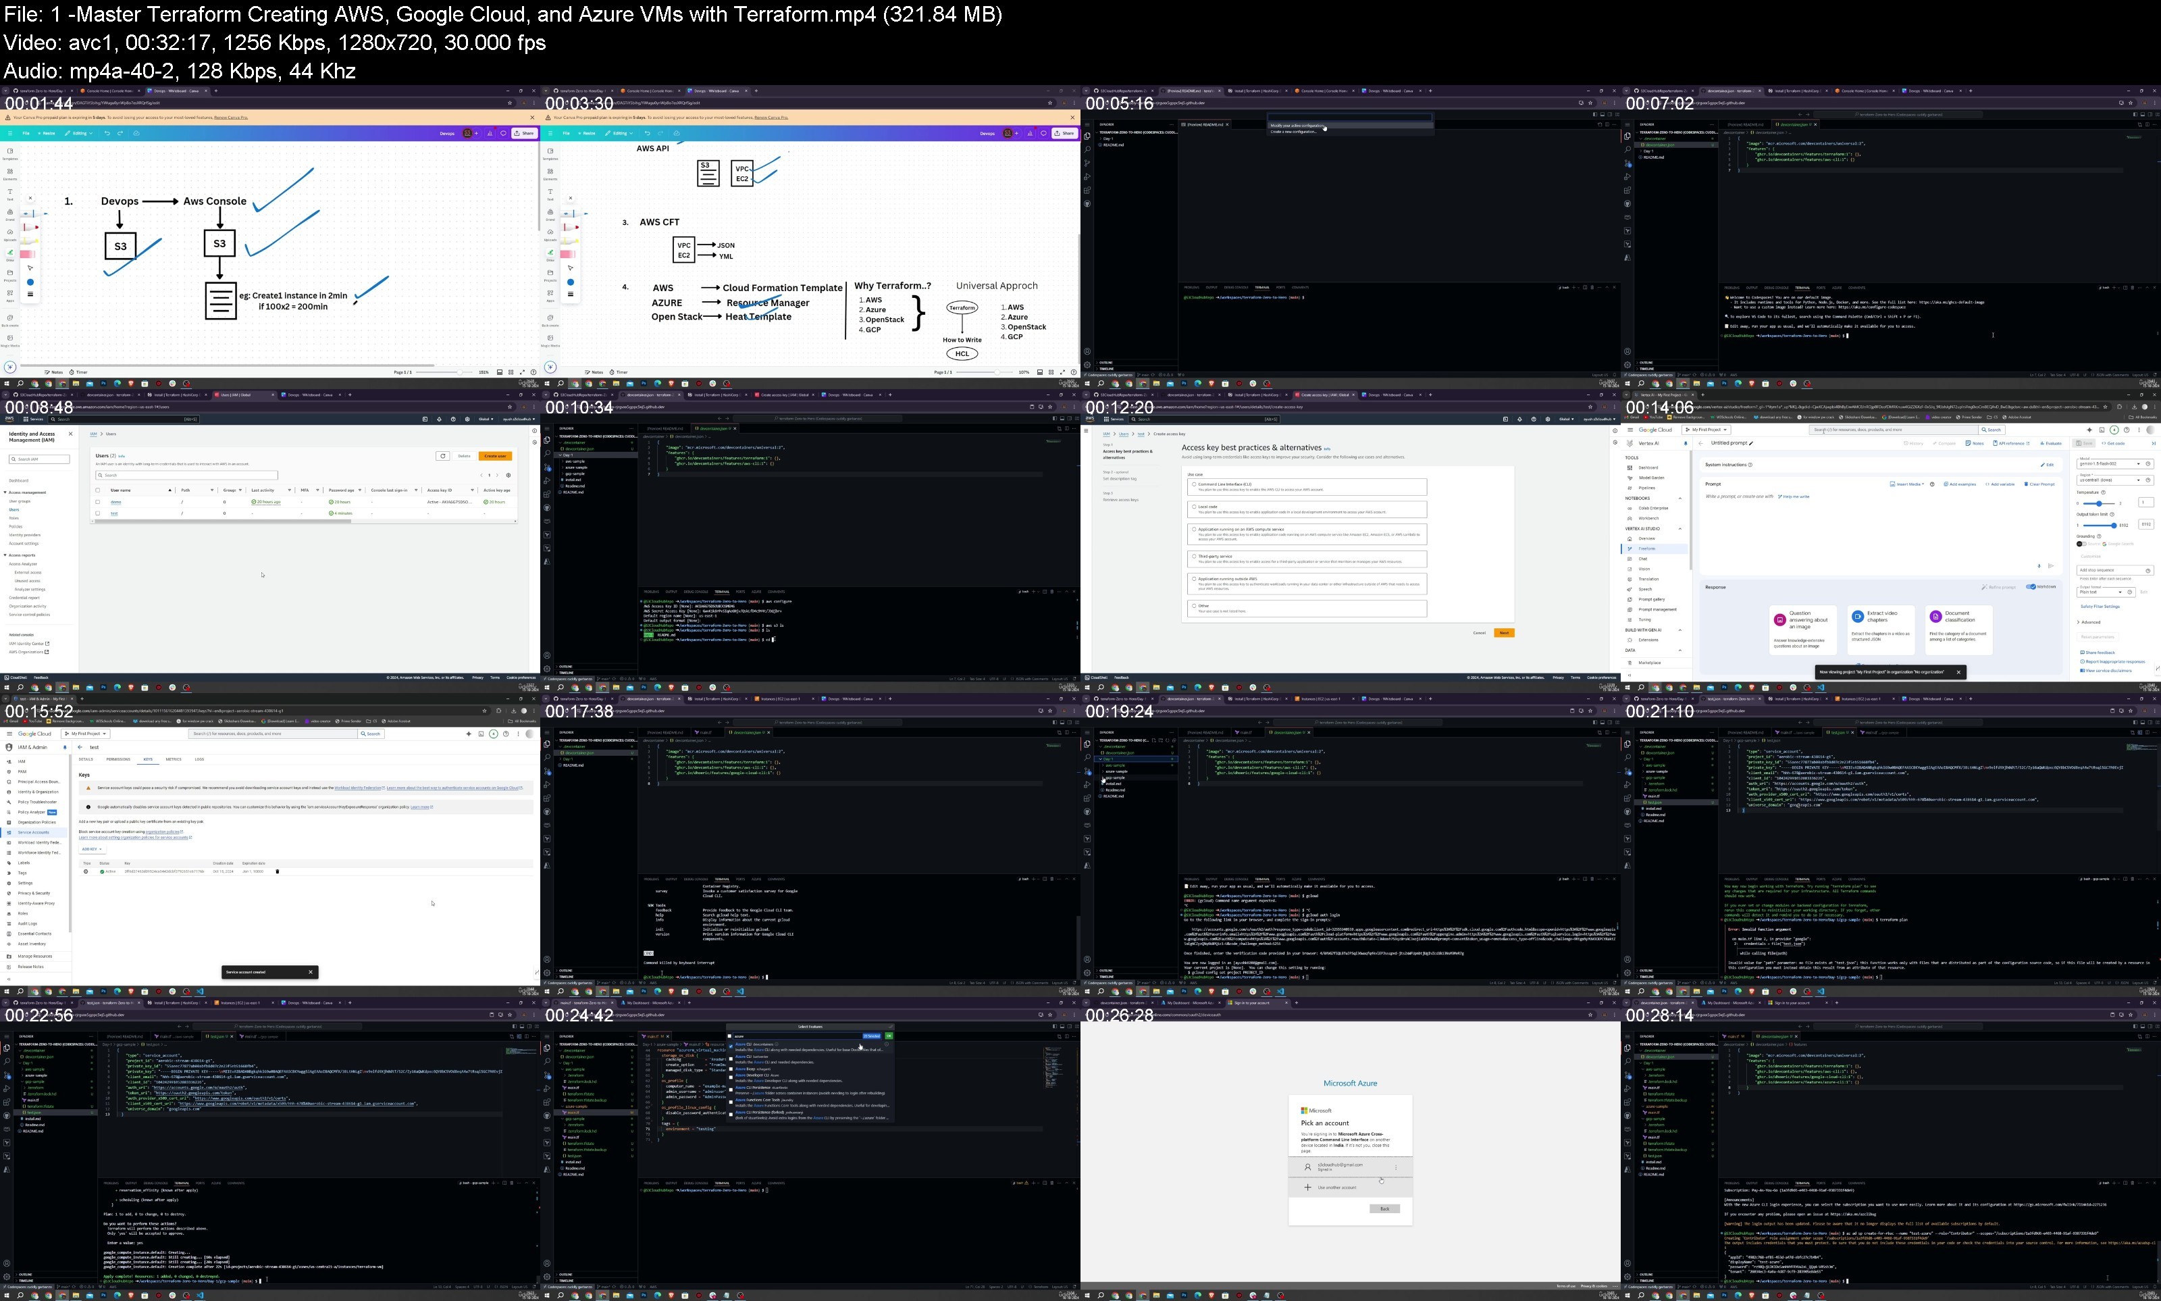Go to Roles in the IAM sidebar
This screenshot has width=2161, height=1301.
coord(14,518)
